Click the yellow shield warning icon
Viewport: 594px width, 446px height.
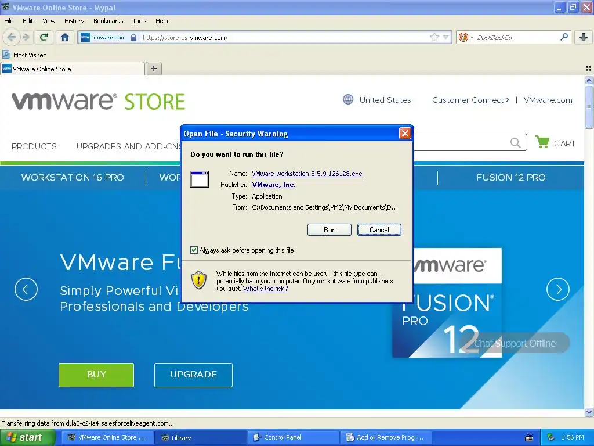(199, 280)
